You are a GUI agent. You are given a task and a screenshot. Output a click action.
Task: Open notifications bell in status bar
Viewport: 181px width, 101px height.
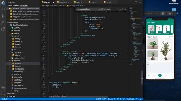(140, 99)
